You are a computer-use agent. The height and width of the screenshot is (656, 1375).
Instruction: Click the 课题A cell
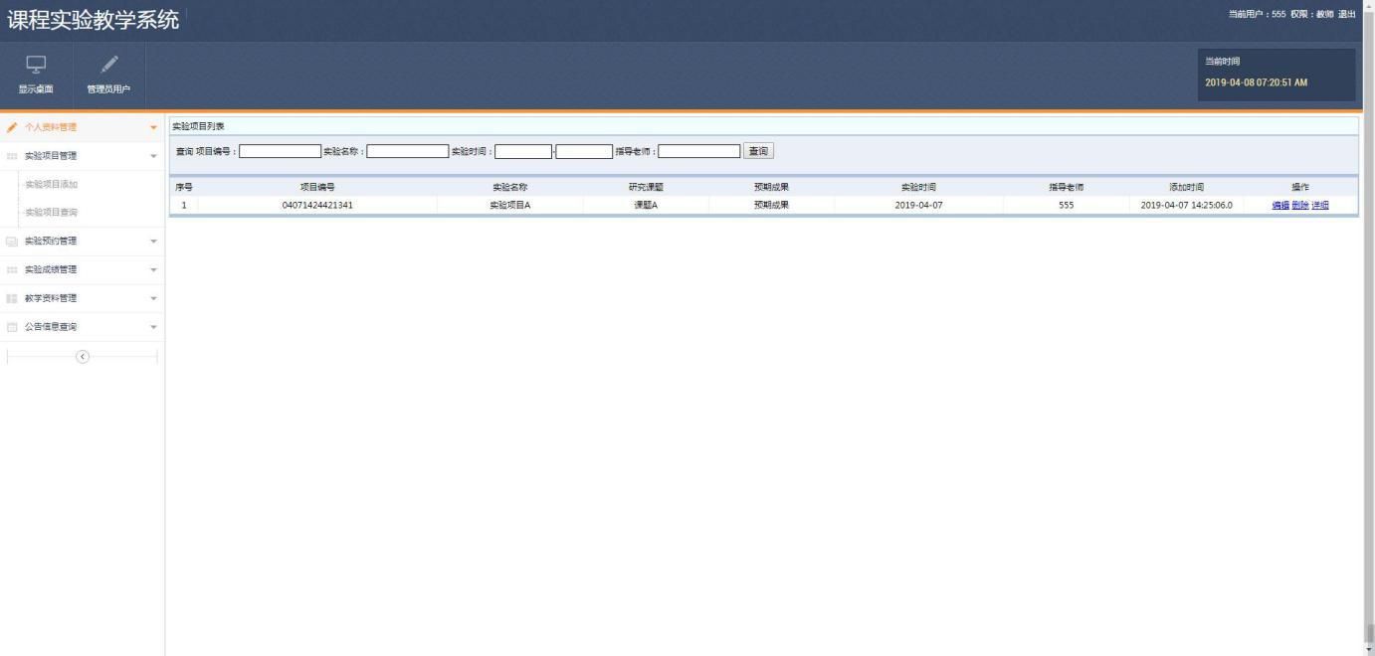(x=646, y=206)
